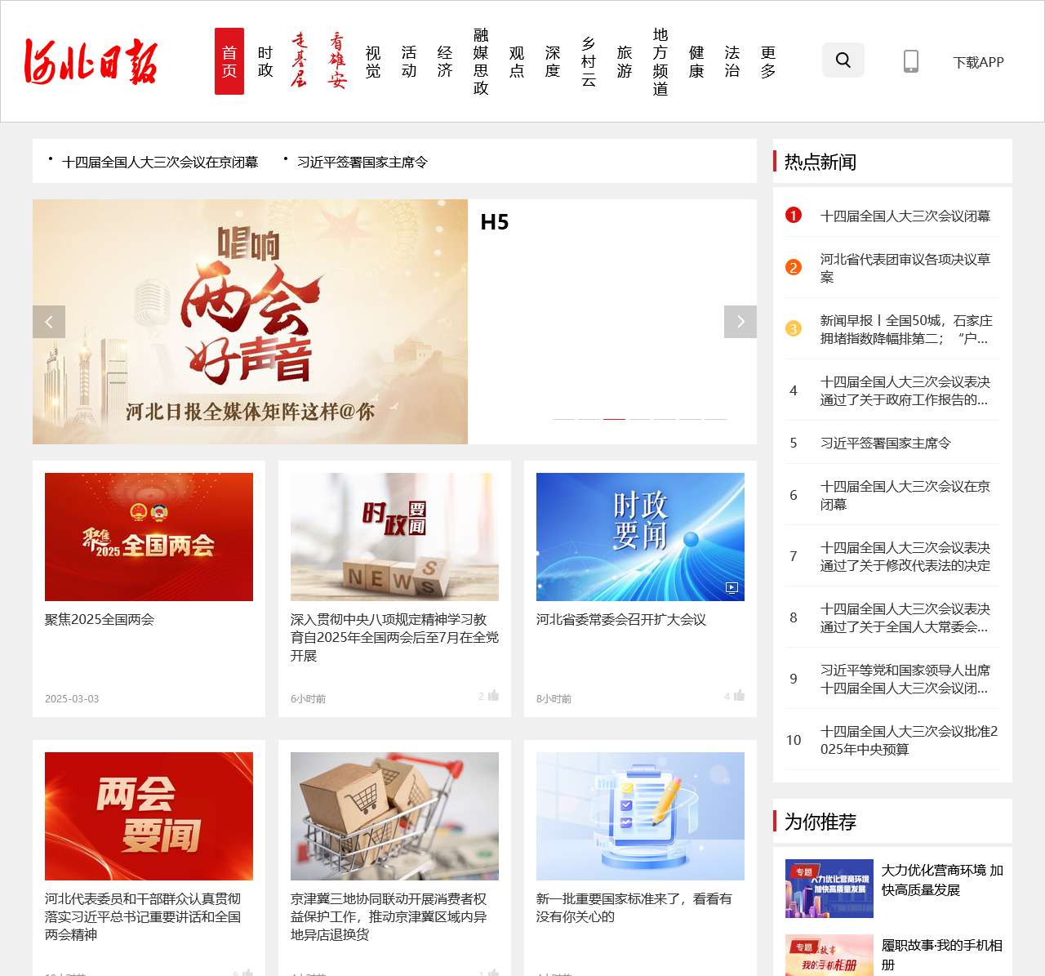The image size is (1045, 976).
Task: Open recommended 大力优化营商环境 thumbnail
Action: coord(829,889)
